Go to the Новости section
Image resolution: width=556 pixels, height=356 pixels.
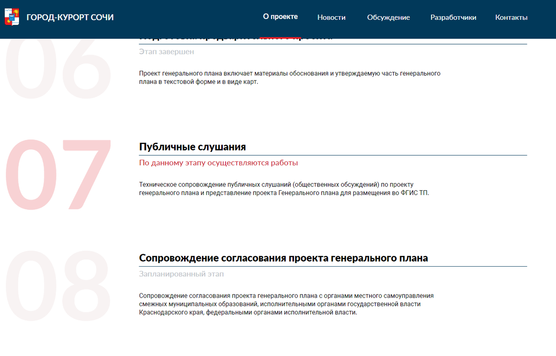click(x=331, y=18)
